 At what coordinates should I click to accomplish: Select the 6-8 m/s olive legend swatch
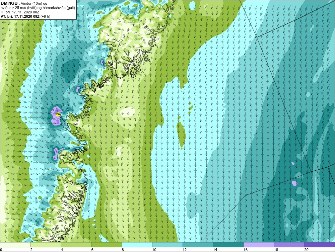coord(107,245)
